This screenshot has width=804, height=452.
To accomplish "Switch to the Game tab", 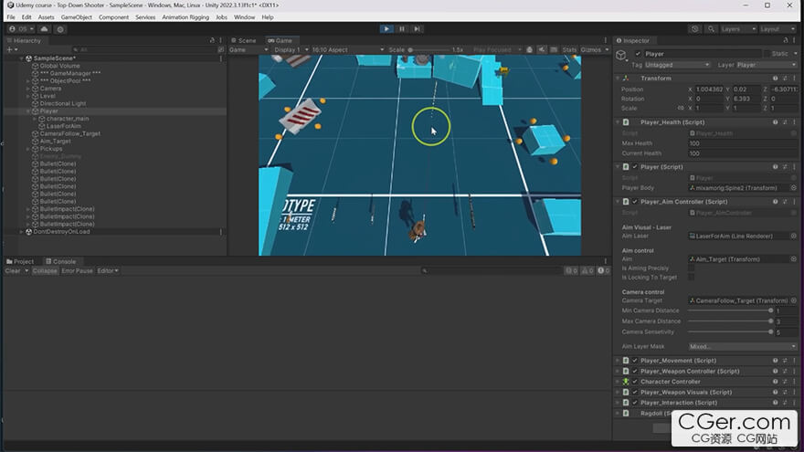I will point(280,40).
